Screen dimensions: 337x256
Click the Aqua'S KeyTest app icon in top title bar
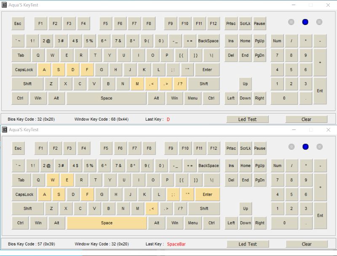pyautogui.click(x=4, y=5)
